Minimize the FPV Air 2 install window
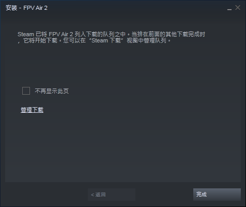The height and width of the screenshot is (207, 246). pyautogui.click(x=229, y=8)
